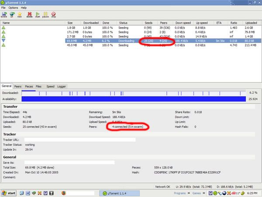Open the Options menu
262x197 pixels.
pos(13,8)
